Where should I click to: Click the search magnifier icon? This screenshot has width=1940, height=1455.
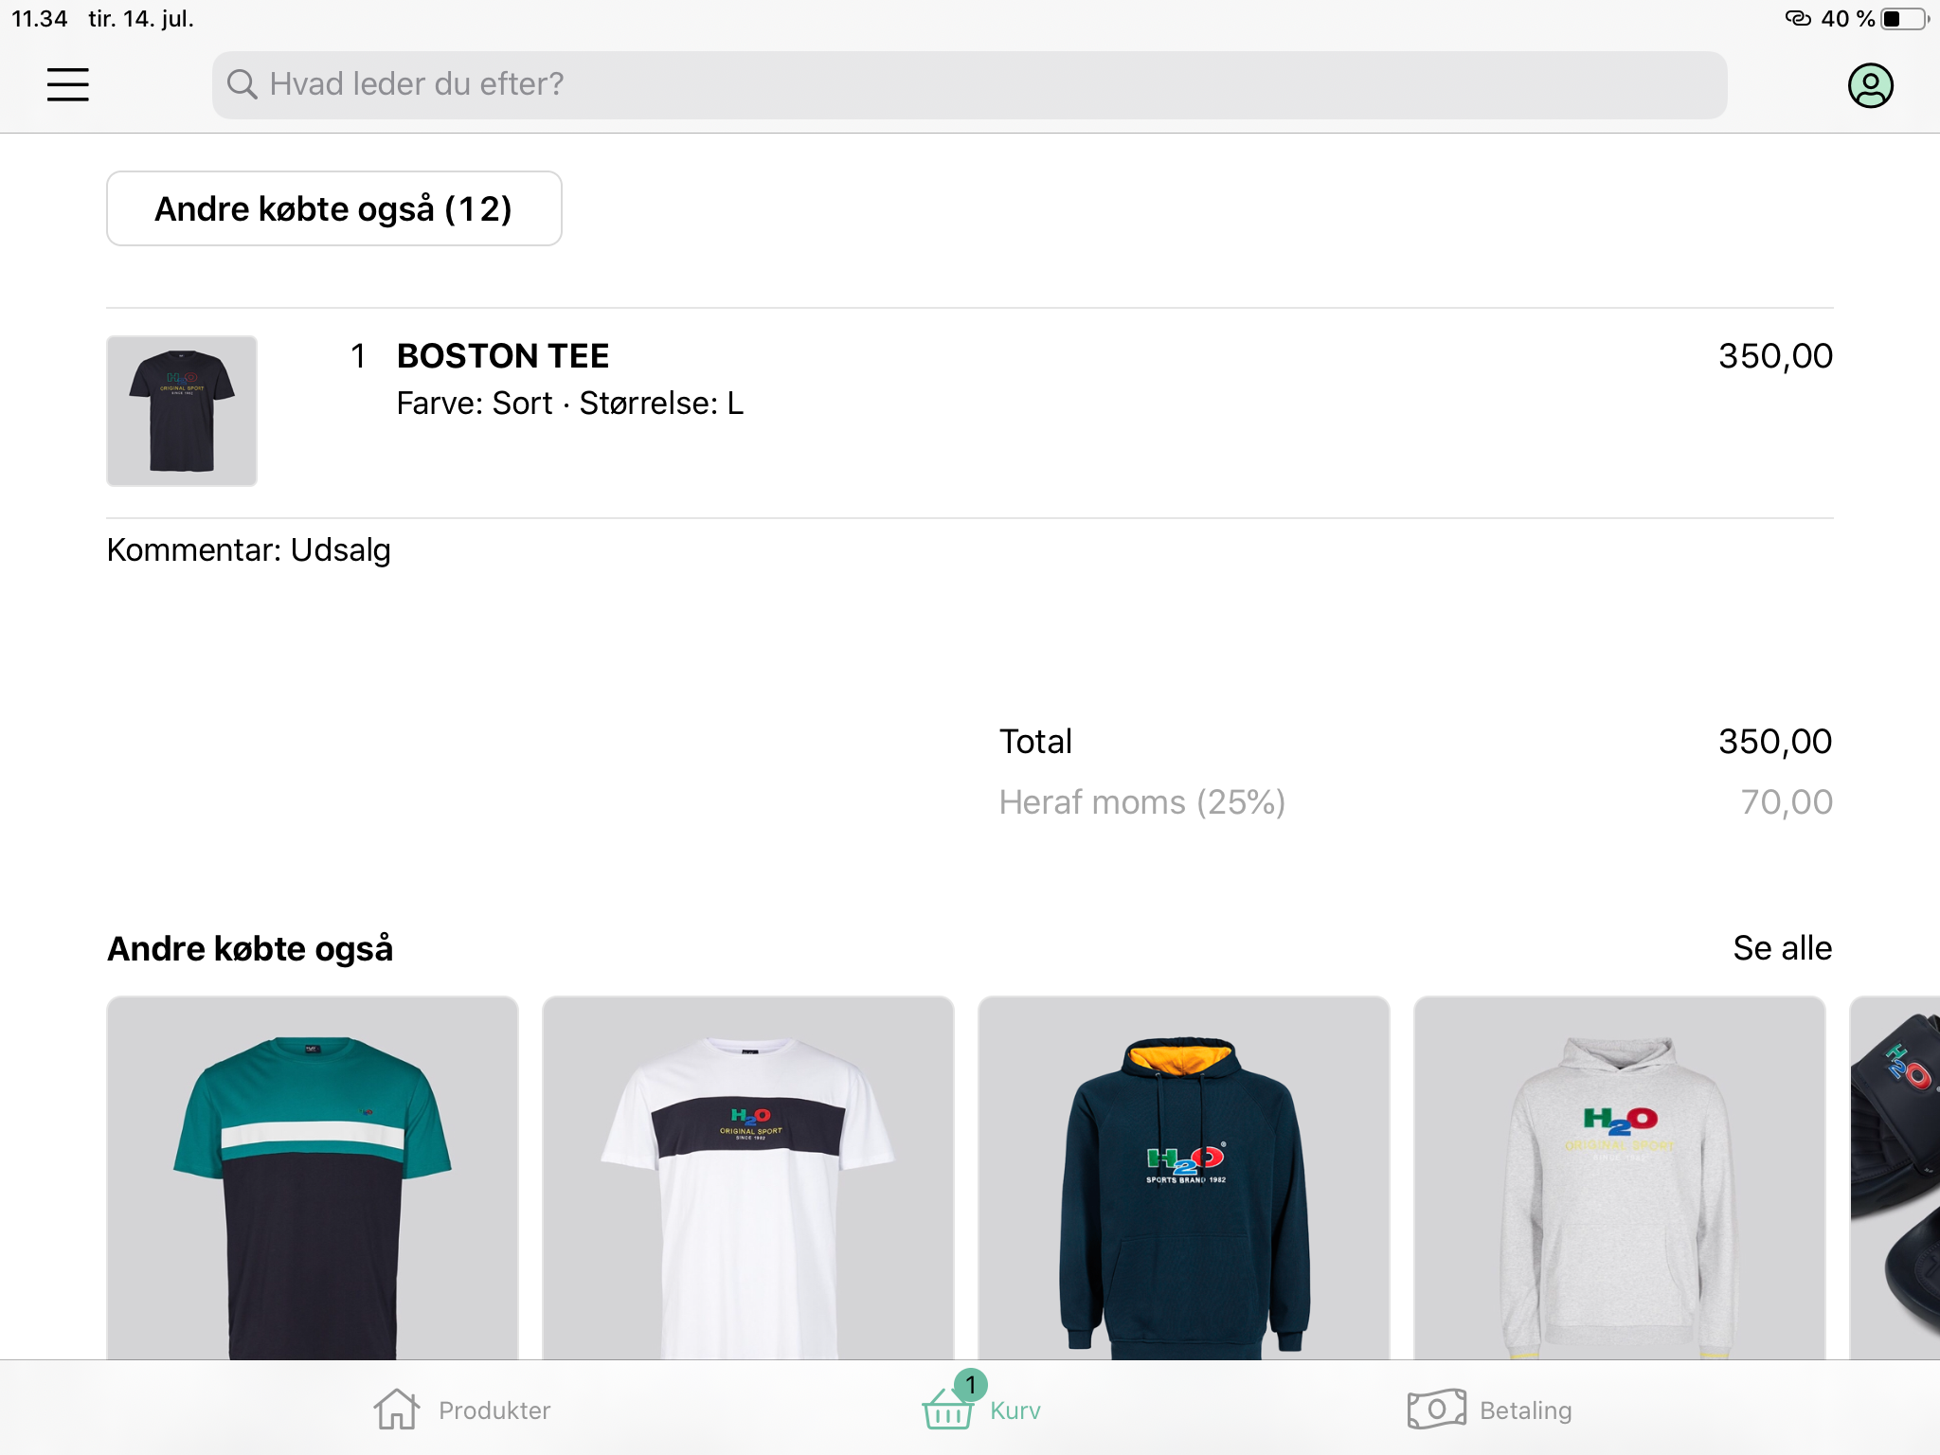pos(242,84)
